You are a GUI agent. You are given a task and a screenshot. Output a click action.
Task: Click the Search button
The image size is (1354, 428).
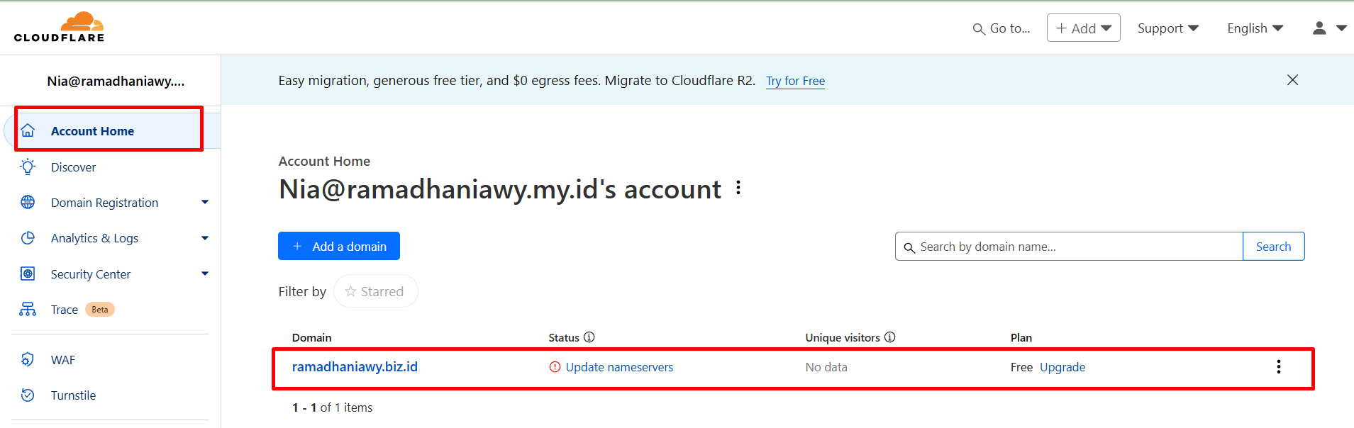[1273, 247]
